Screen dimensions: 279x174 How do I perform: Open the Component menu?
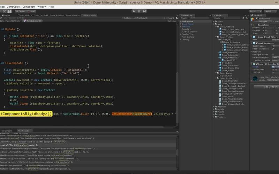[x=29, y=7]
